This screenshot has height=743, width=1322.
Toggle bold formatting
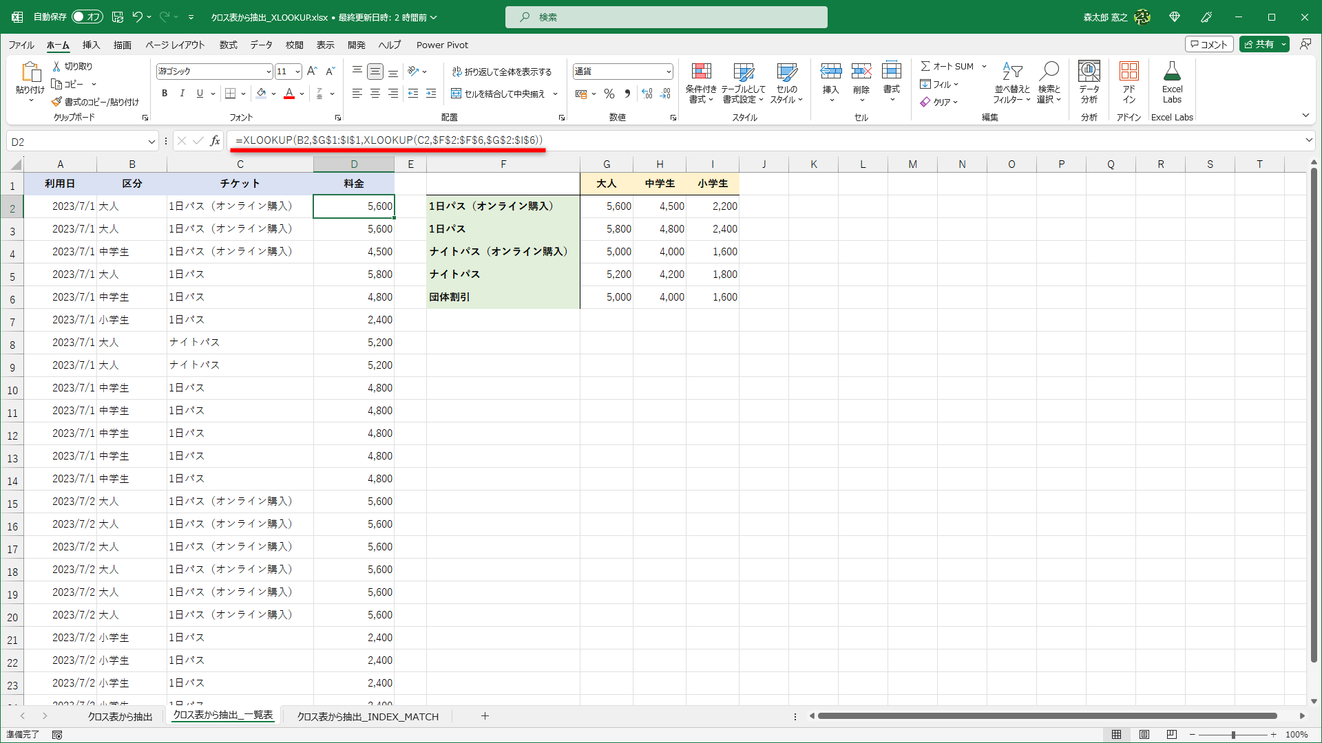[x=164, y=94]
